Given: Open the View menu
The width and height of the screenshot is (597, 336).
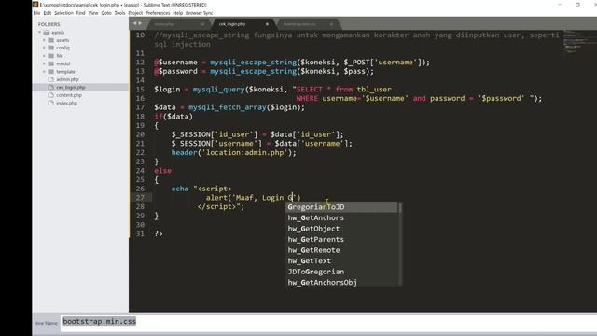Looking at the screenshot, I should click(x=93, y=13).
